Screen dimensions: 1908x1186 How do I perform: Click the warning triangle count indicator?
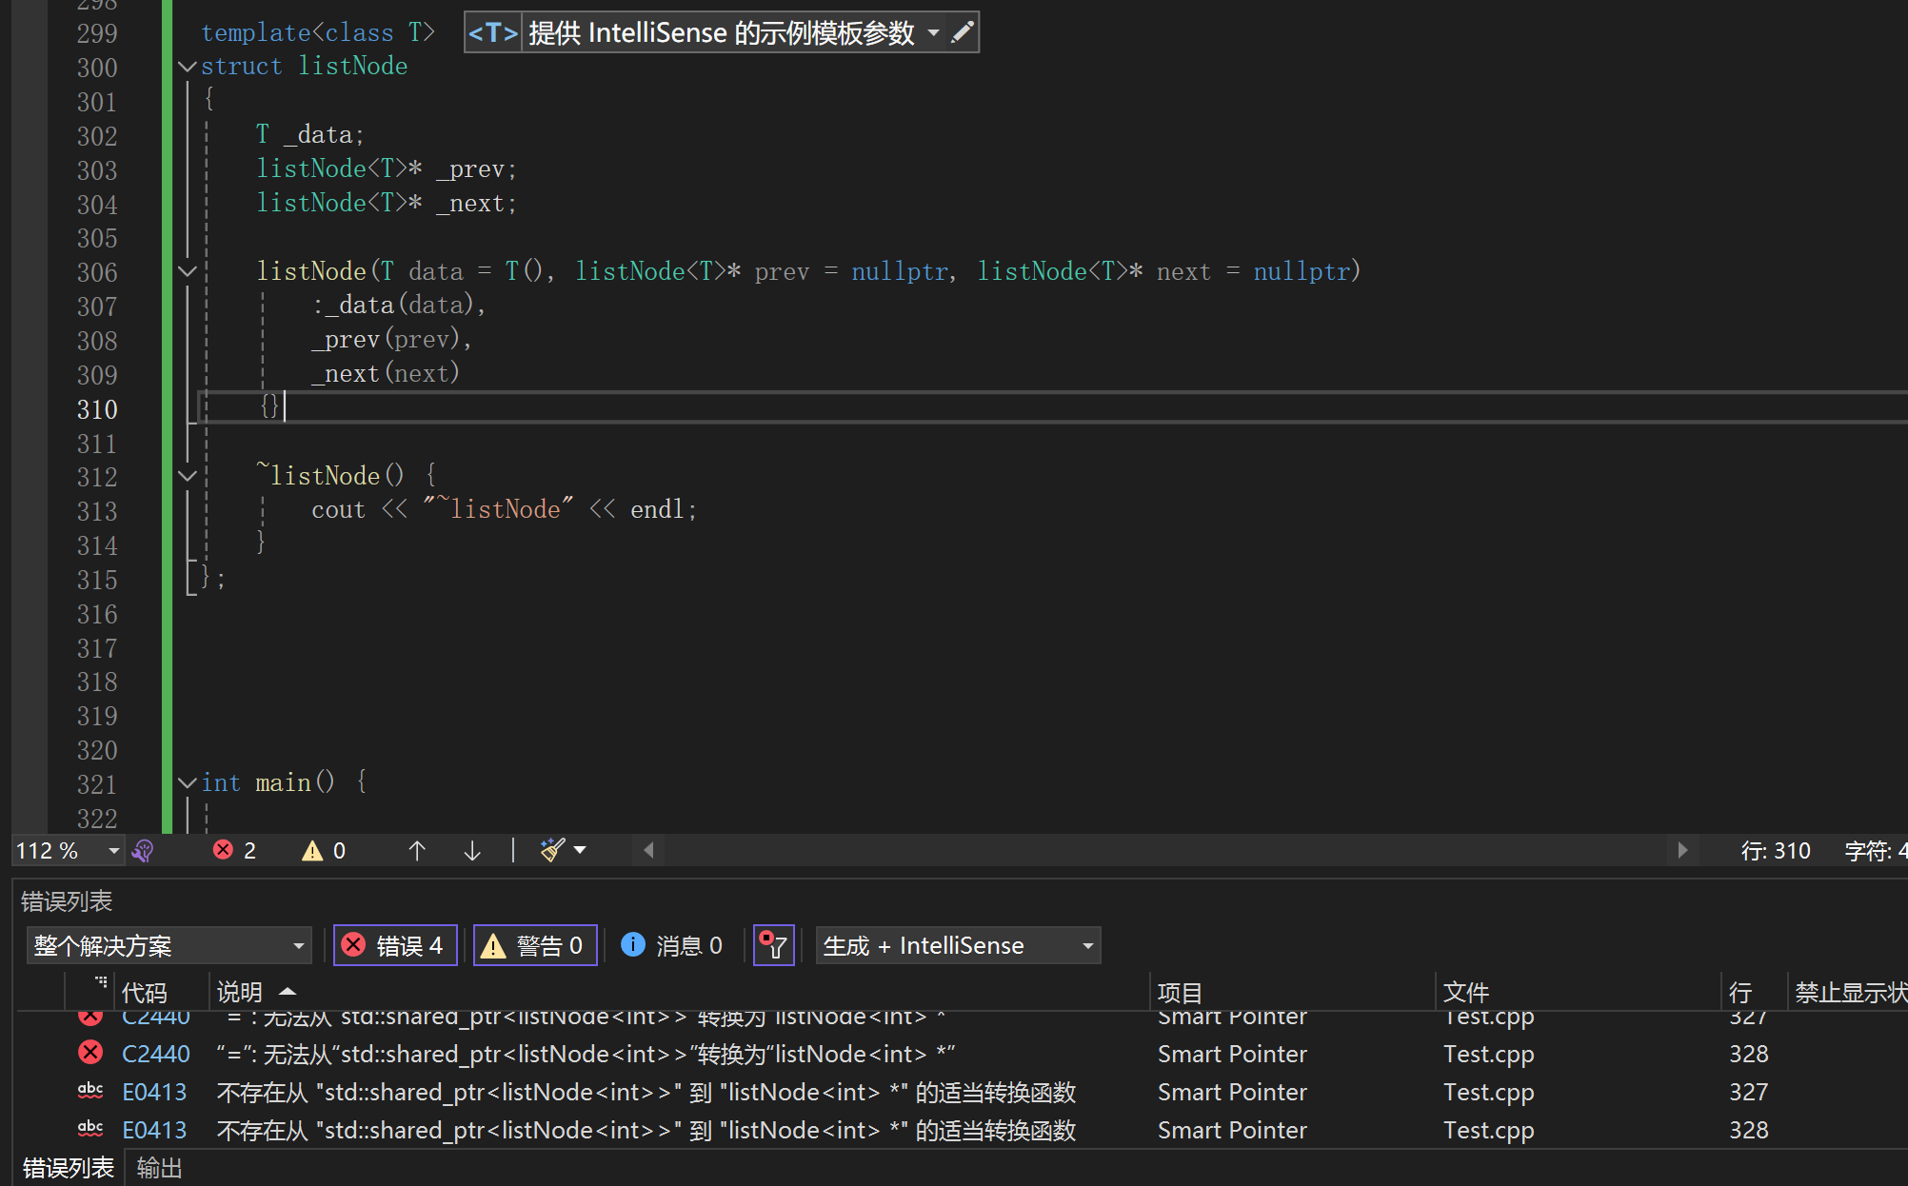pos(313,850)
